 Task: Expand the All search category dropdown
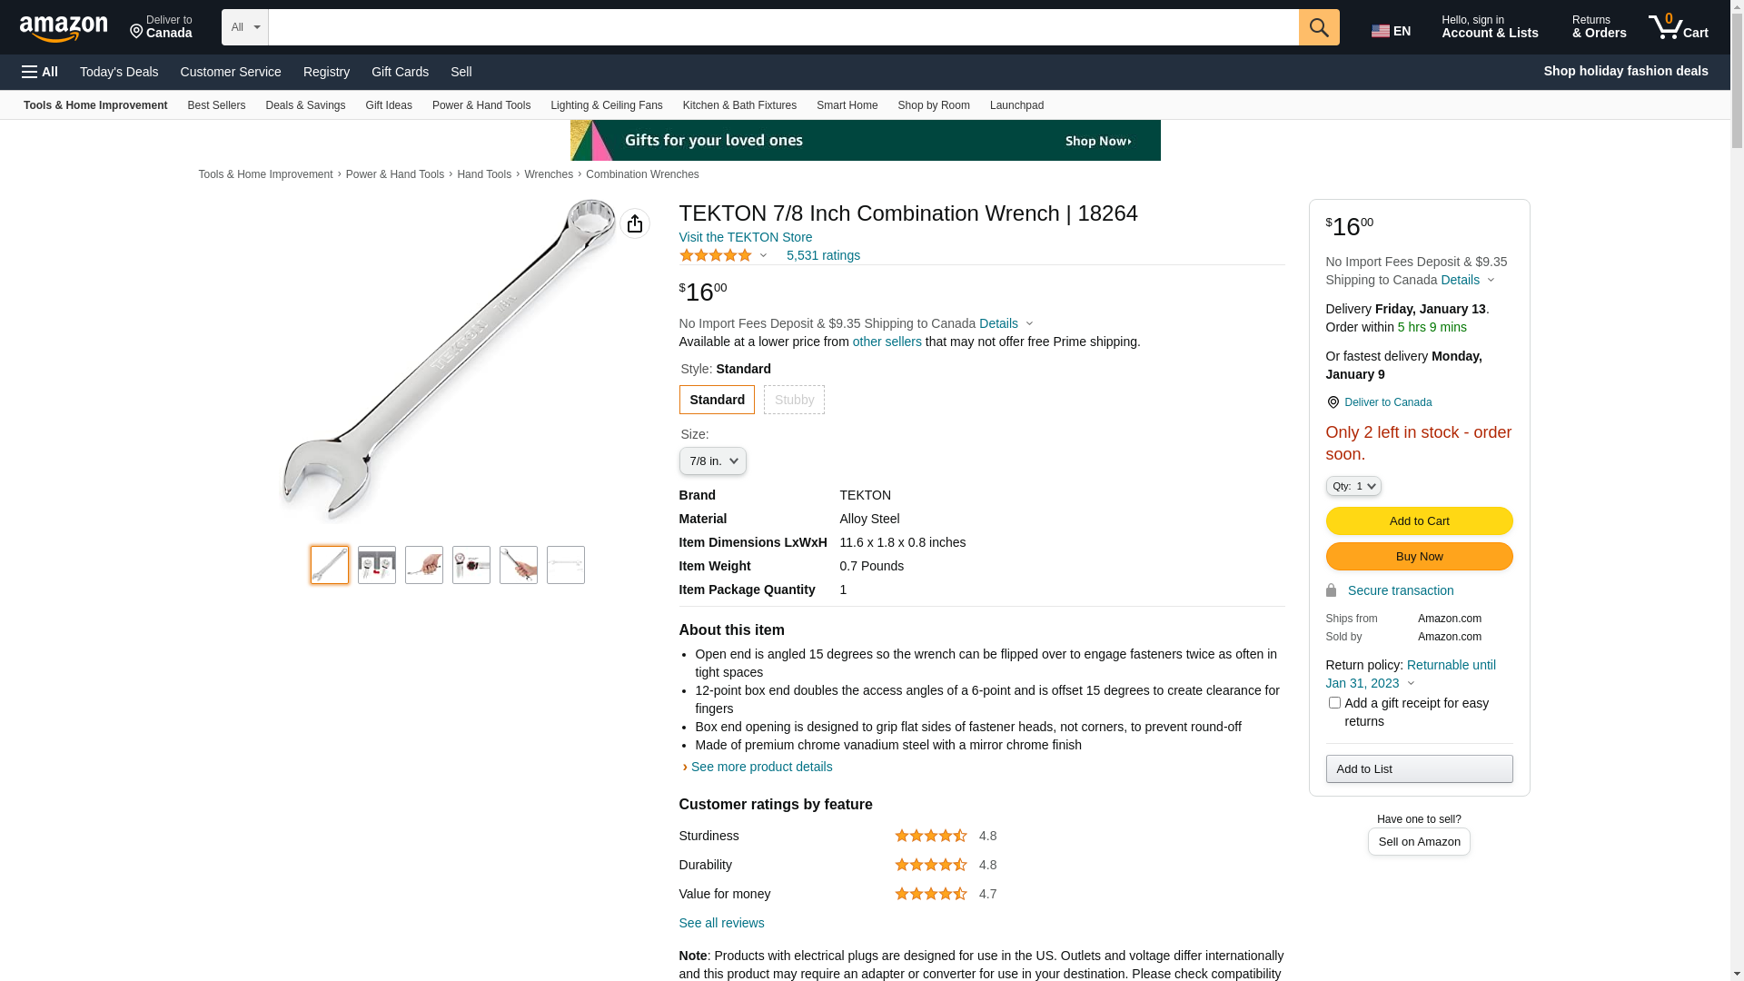coord(245,27)
